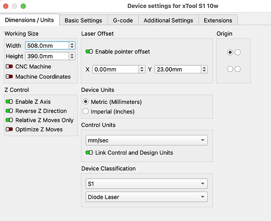Click the Control Units heading
The image size is (271, 221).
[98, 125]
